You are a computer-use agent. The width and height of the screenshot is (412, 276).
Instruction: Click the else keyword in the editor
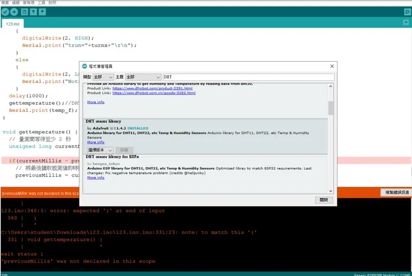click(x=22, y=60)
